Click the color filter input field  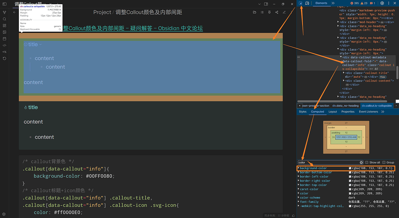(x=328, y=162)
